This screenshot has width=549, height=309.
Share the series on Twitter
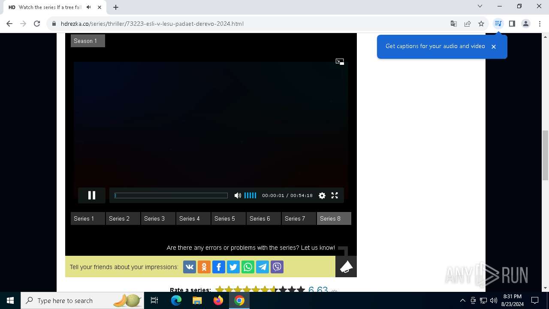233,267
